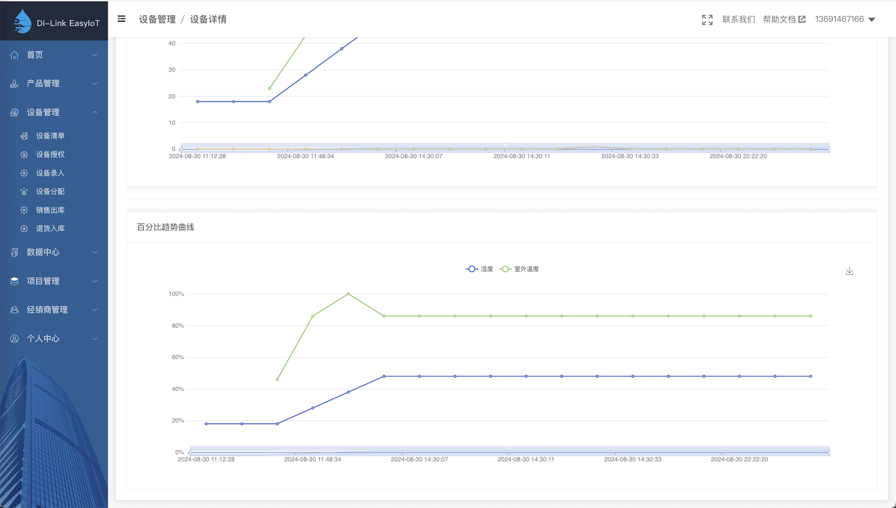Click the 项目管理 layers icon
896x508 pixels.
(15, 281)
